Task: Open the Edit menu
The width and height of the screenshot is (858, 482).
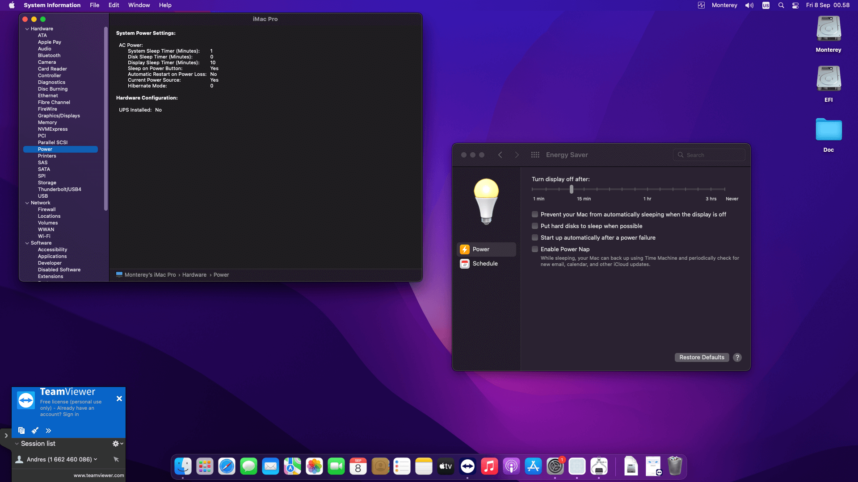Action: coord(114,5)
